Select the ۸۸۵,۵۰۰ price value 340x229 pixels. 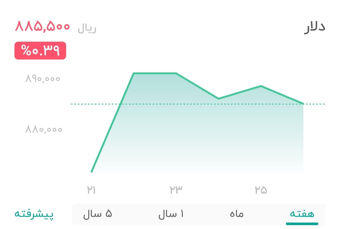(x=42, y=27)
